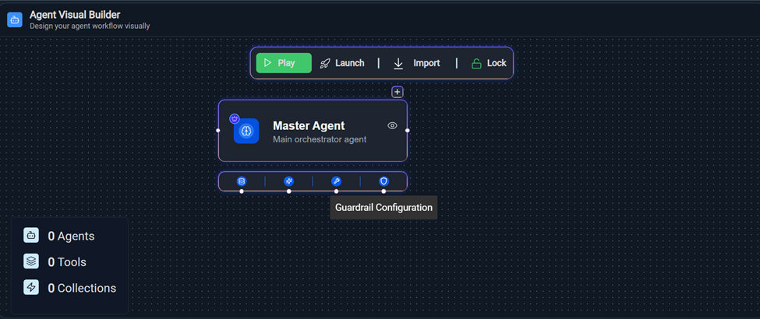Click the green Play button
The height and width of the screenshot is (319, 760).
coord(284,63)
